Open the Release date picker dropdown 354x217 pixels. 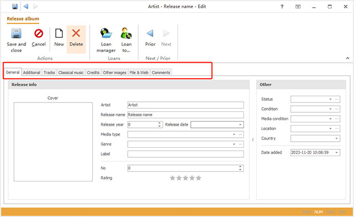[x=240, y=125]
